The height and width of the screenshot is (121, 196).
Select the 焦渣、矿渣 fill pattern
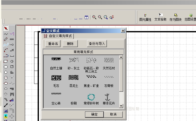pyautogui.click(x=91, y=81)
